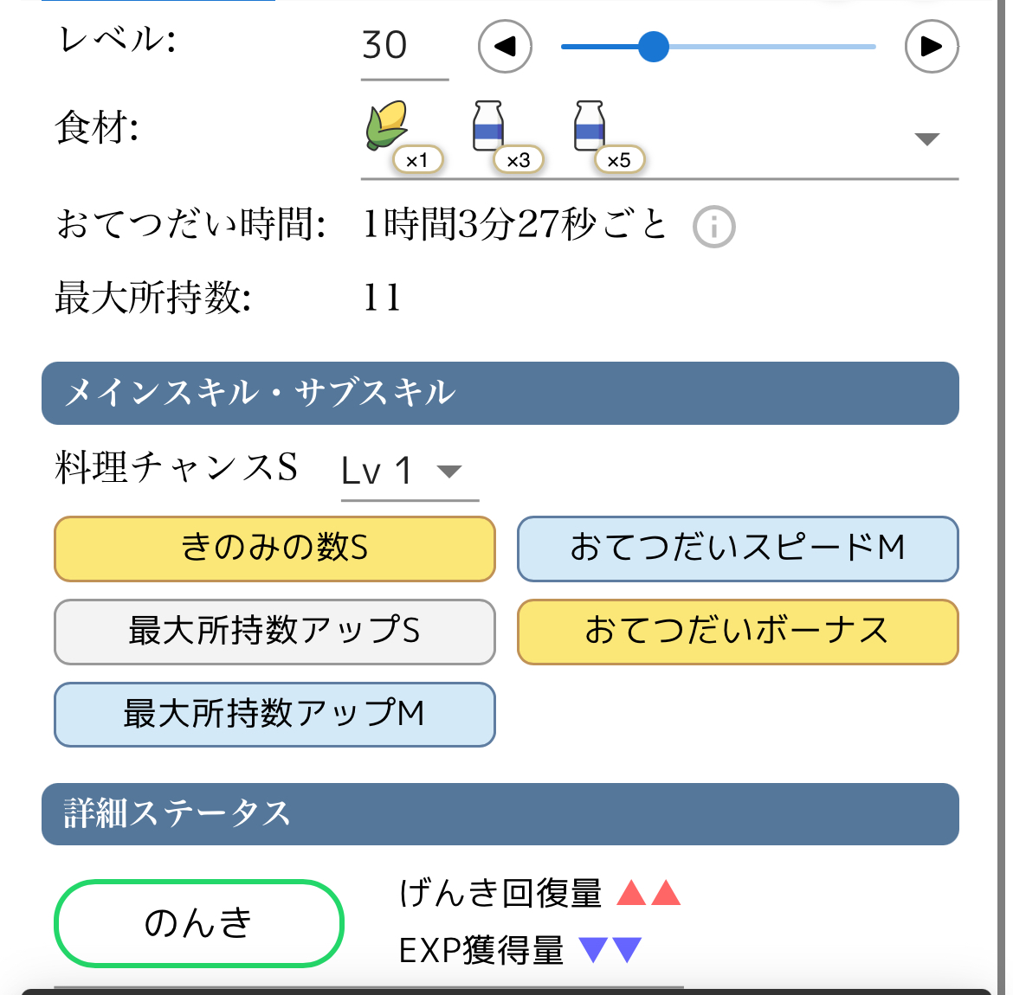Open the helping time info icon
The height and width of the screenshot is (995, 1013).
tap(714, 228)
